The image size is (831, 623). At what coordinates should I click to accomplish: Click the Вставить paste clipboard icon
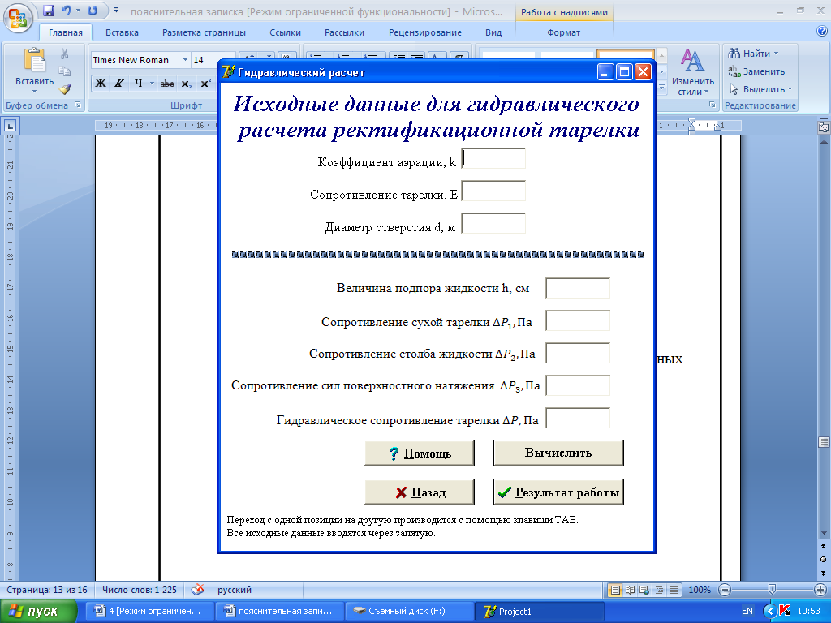(34, 59)
